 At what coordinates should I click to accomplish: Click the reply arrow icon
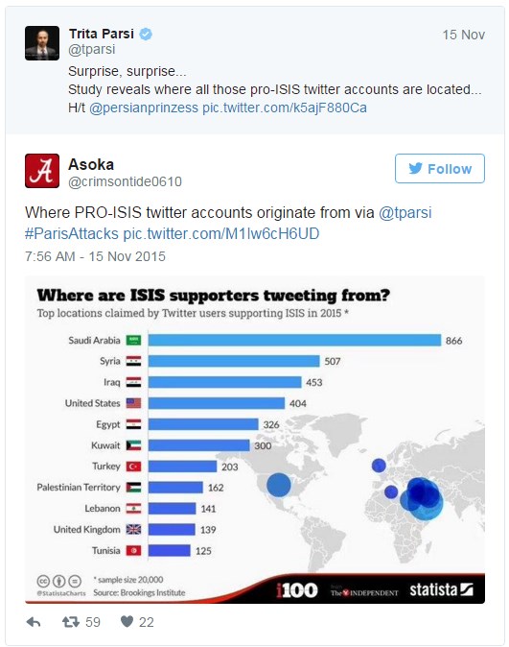click(34, 622)
